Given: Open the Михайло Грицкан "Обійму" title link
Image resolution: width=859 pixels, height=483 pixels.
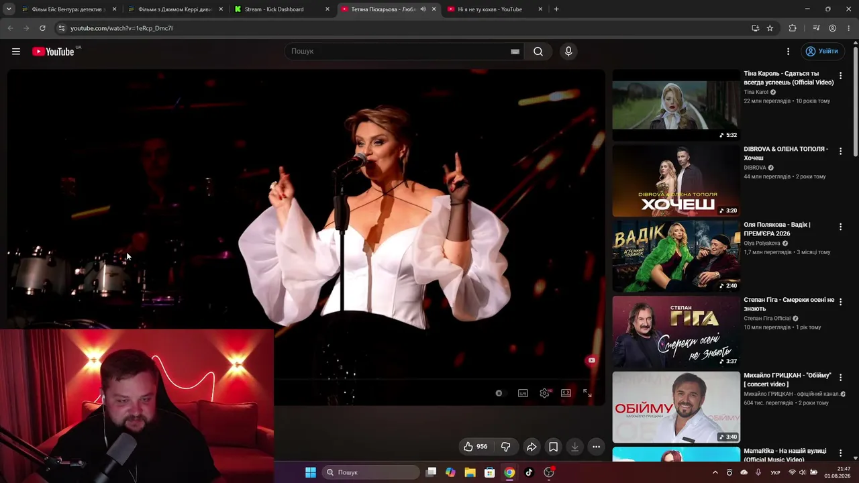Looking at the screenshot, I should click(x=788, y=380).
